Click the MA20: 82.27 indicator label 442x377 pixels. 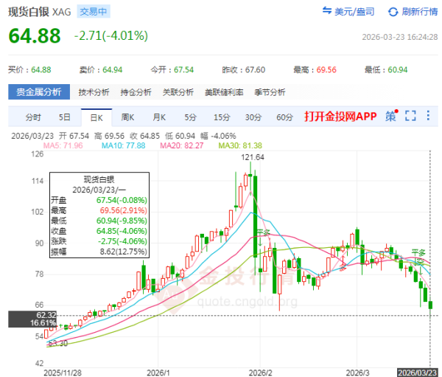(x=181, y=145)
